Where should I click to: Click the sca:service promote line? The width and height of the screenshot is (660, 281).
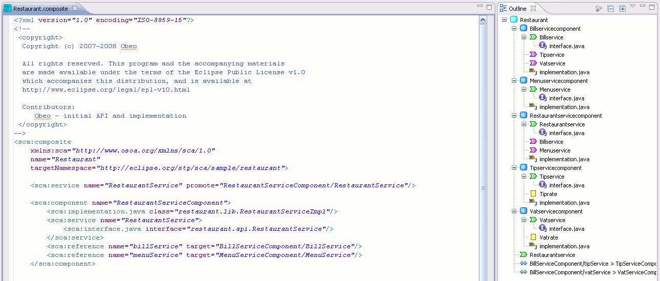coord(223,185)
